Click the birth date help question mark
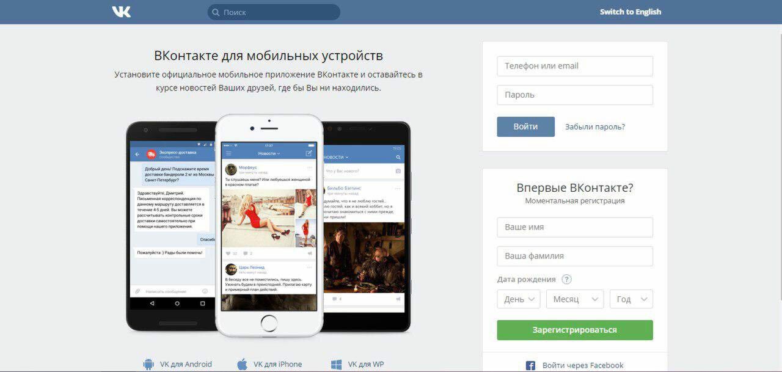The image size is (782, 372). click(566, 279)
